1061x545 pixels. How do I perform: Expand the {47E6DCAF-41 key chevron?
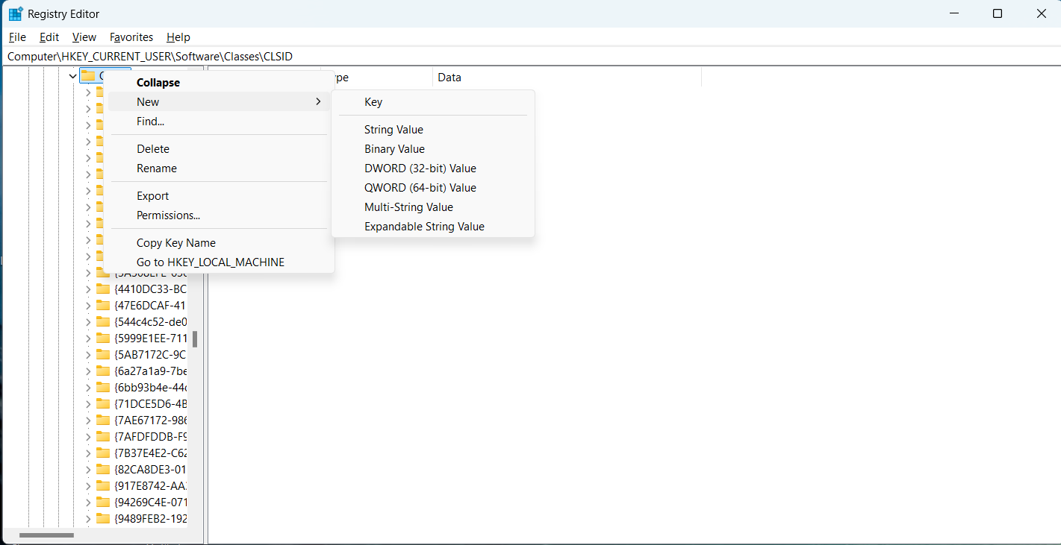[88, 306]
